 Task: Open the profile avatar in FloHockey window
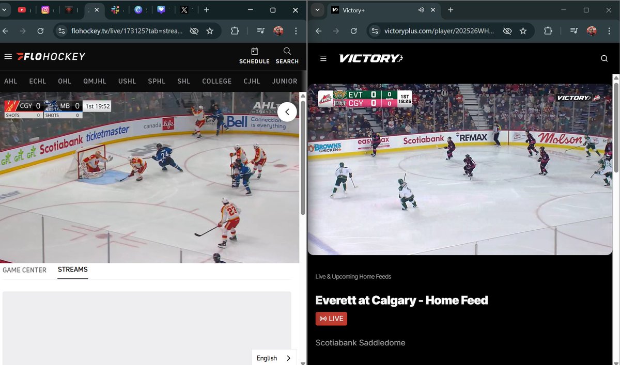[278, 31]
